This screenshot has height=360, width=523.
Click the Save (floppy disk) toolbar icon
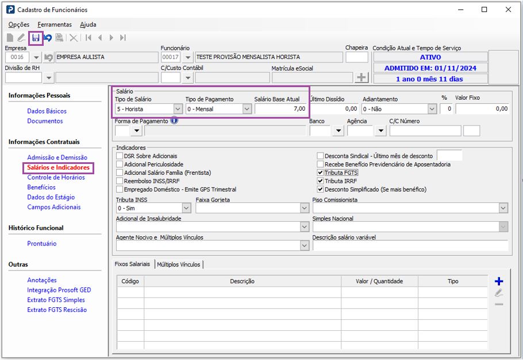click(x=36, y=38)
